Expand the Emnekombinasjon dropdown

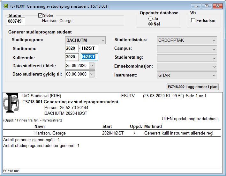coord(187,67)
